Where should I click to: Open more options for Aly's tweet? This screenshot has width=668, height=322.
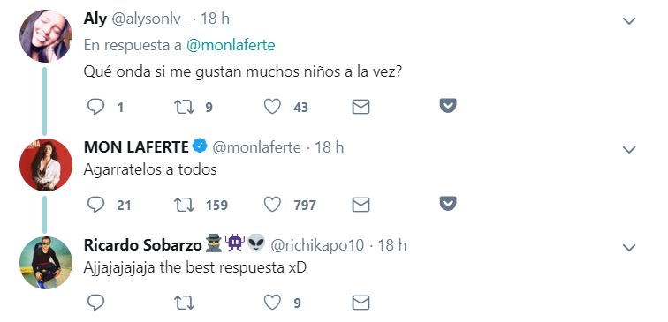(x=629, y=21)
